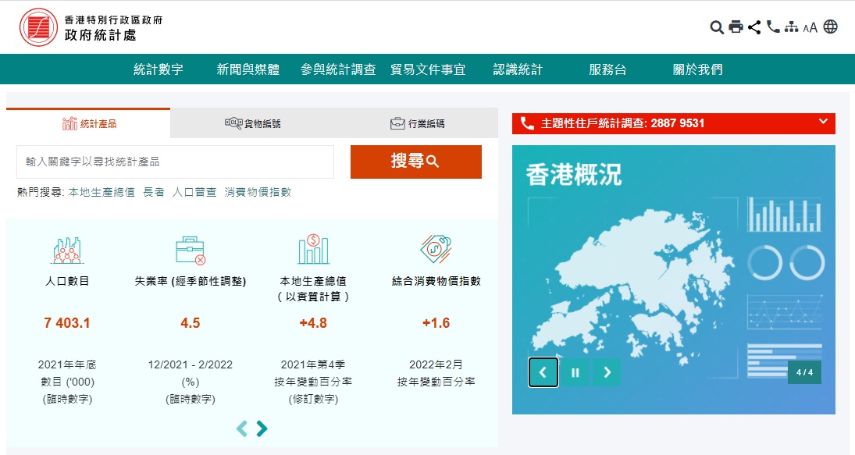The width and height of the screenshot is (855, 455).
Task: Click the government statistics department logo
Action: tap(91, 27)
